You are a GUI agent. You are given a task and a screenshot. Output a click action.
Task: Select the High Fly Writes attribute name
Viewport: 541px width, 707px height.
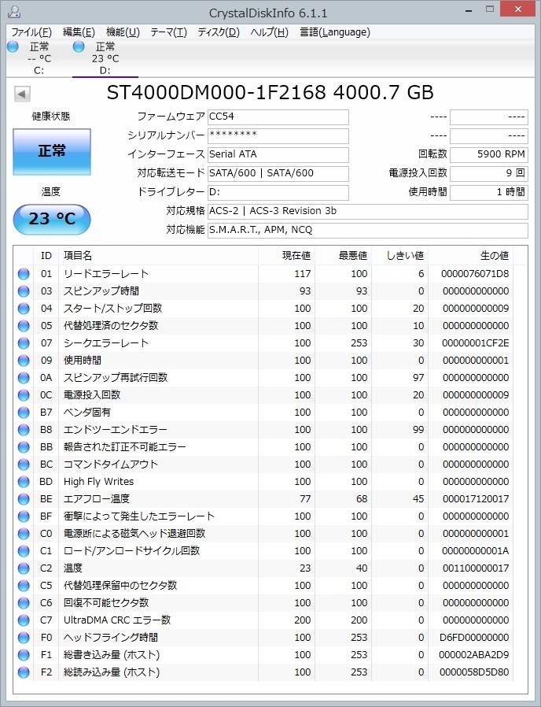click(98, 482)
